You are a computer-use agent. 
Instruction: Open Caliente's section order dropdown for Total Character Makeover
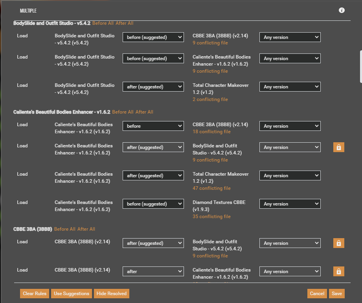pos(153,176)
